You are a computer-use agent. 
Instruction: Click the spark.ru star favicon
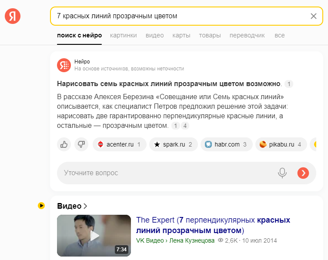[157, 144]
